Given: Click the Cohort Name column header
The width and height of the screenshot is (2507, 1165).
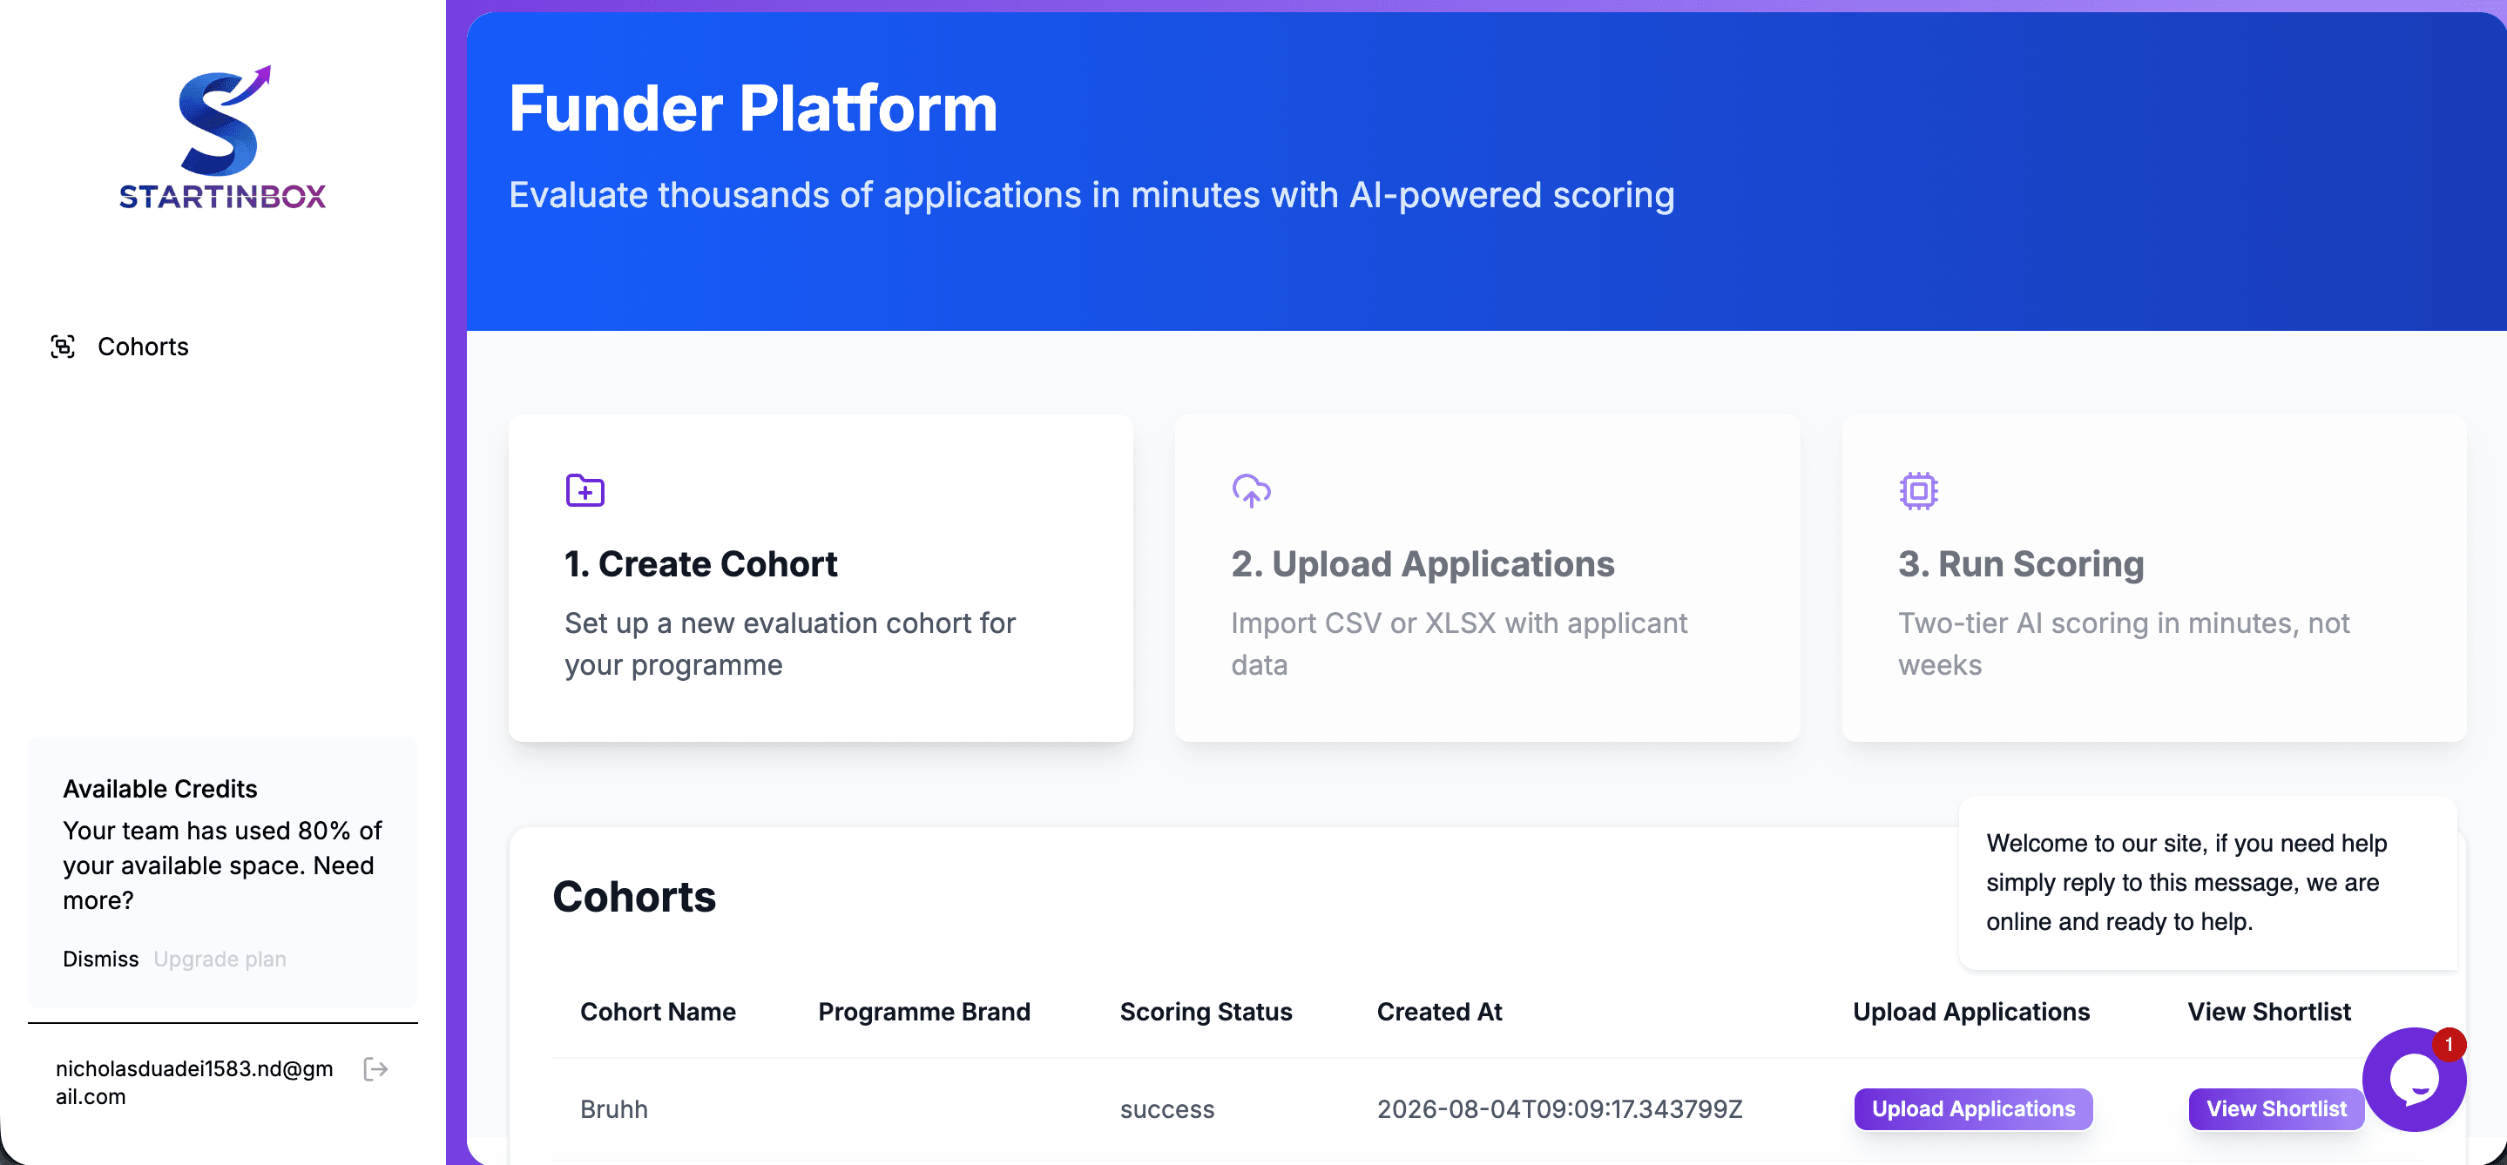Looking at the screenshot, I should click(x=658, y=1012).
